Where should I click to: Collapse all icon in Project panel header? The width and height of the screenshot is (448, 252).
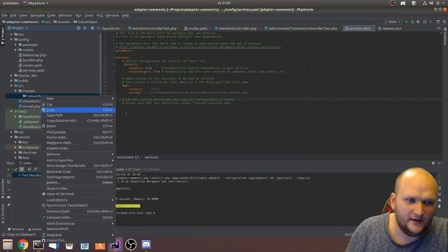(85, 28)
